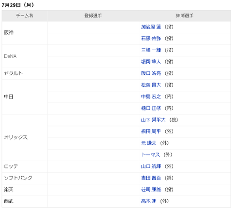Click the 荘司 康誠 link
This screenshot has height=209, width=232.
(x=151, y=189)
